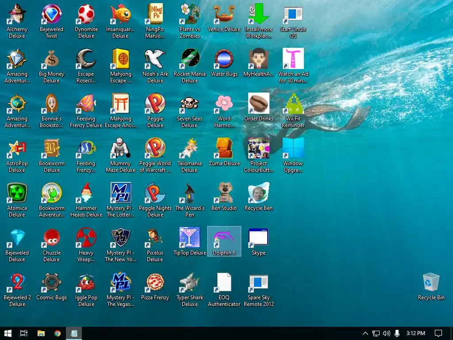Open the volume control in tray
Viewport: 453px width, 340px height.
[x=386, y=333]
